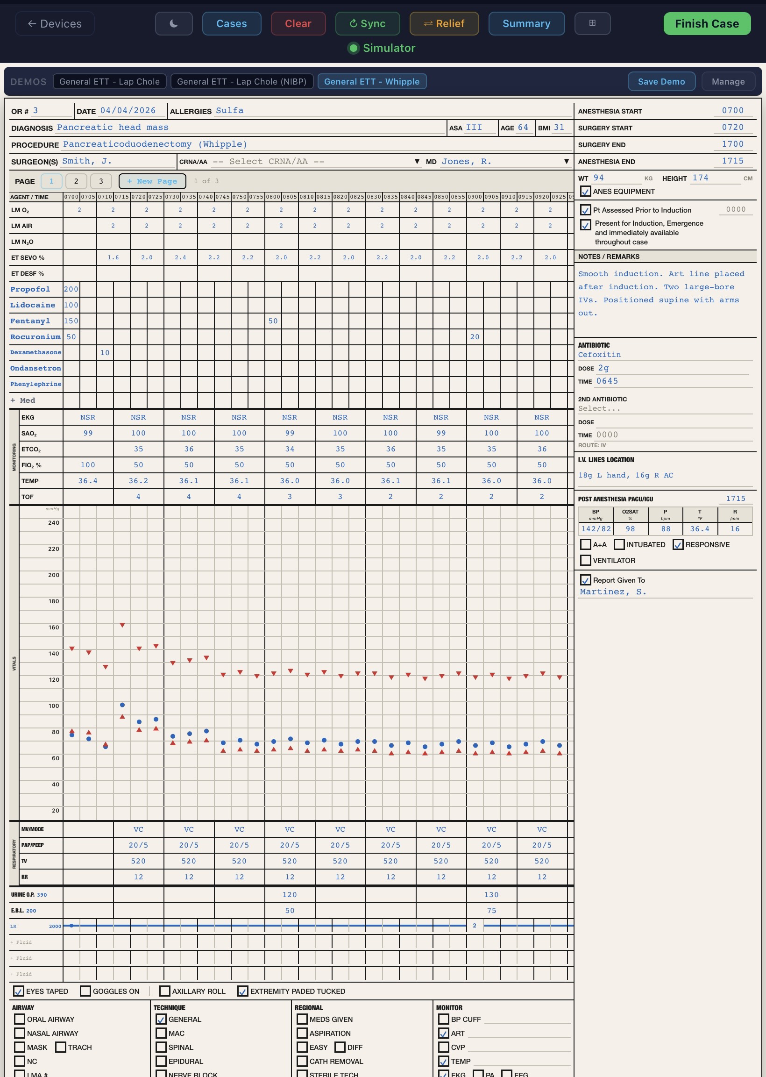The height and width of the screenshot is (1077, 766).
Task: Check the A+A box
Action: point(585,544)
